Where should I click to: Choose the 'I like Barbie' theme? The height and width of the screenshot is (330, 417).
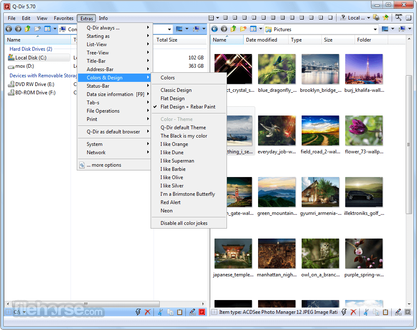pos(188,169)
